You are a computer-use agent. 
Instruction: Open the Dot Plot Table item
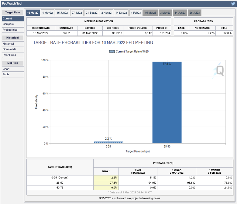coord(13,74)
